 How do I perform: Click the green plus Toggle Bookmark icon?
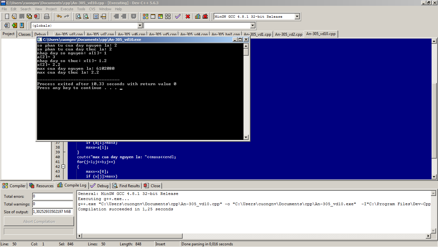click(14, 25)
